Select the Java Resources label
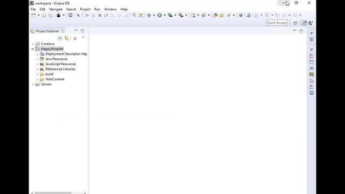345x194 pixels. [56, 59]
